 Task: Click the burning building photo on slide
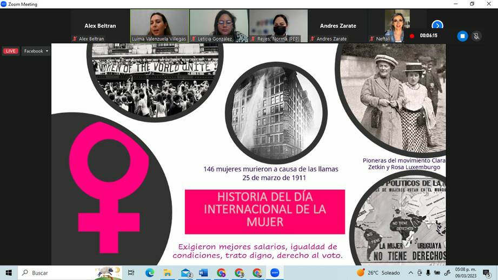tap(276, 112)
